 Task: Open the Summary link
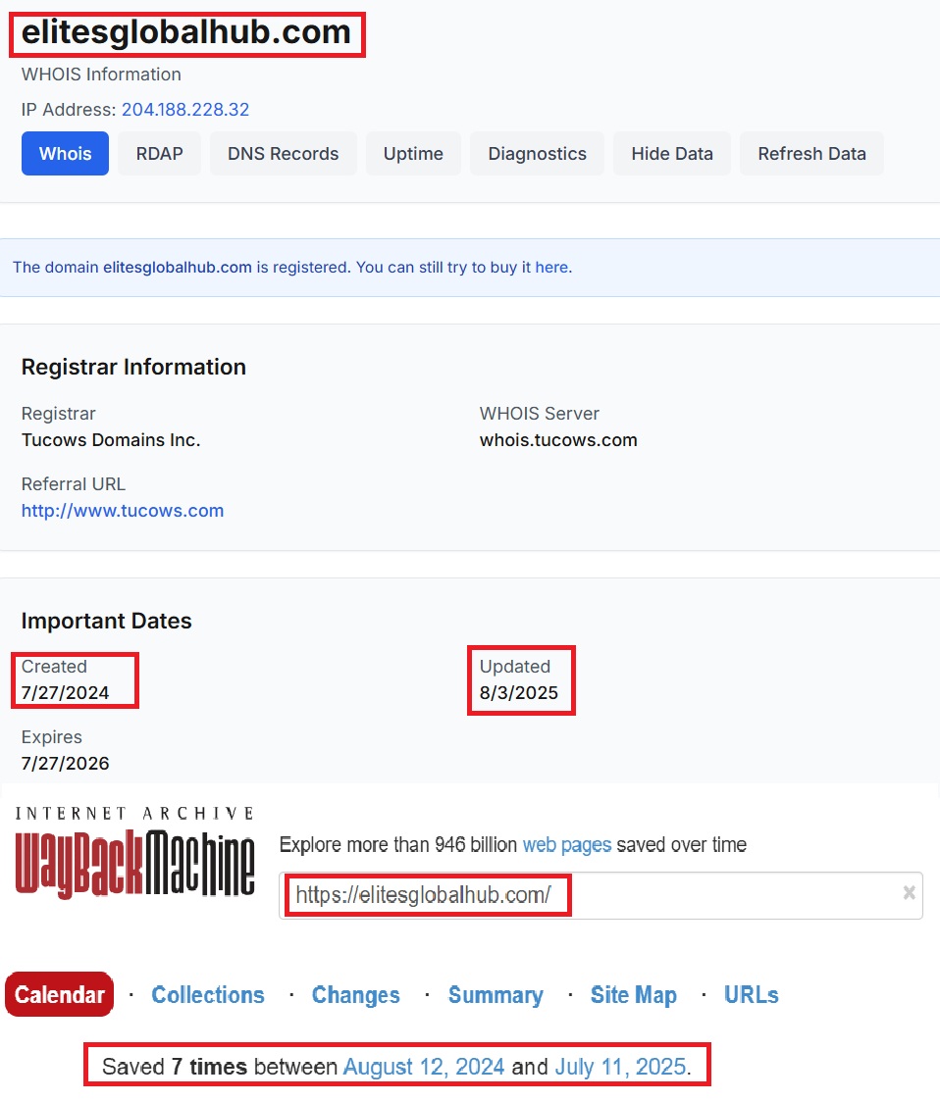point(496,994)
